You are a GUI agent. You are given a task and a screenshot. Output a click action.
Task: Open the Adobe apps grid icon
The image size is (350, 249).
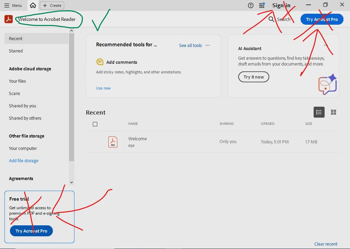pos(262,5)
